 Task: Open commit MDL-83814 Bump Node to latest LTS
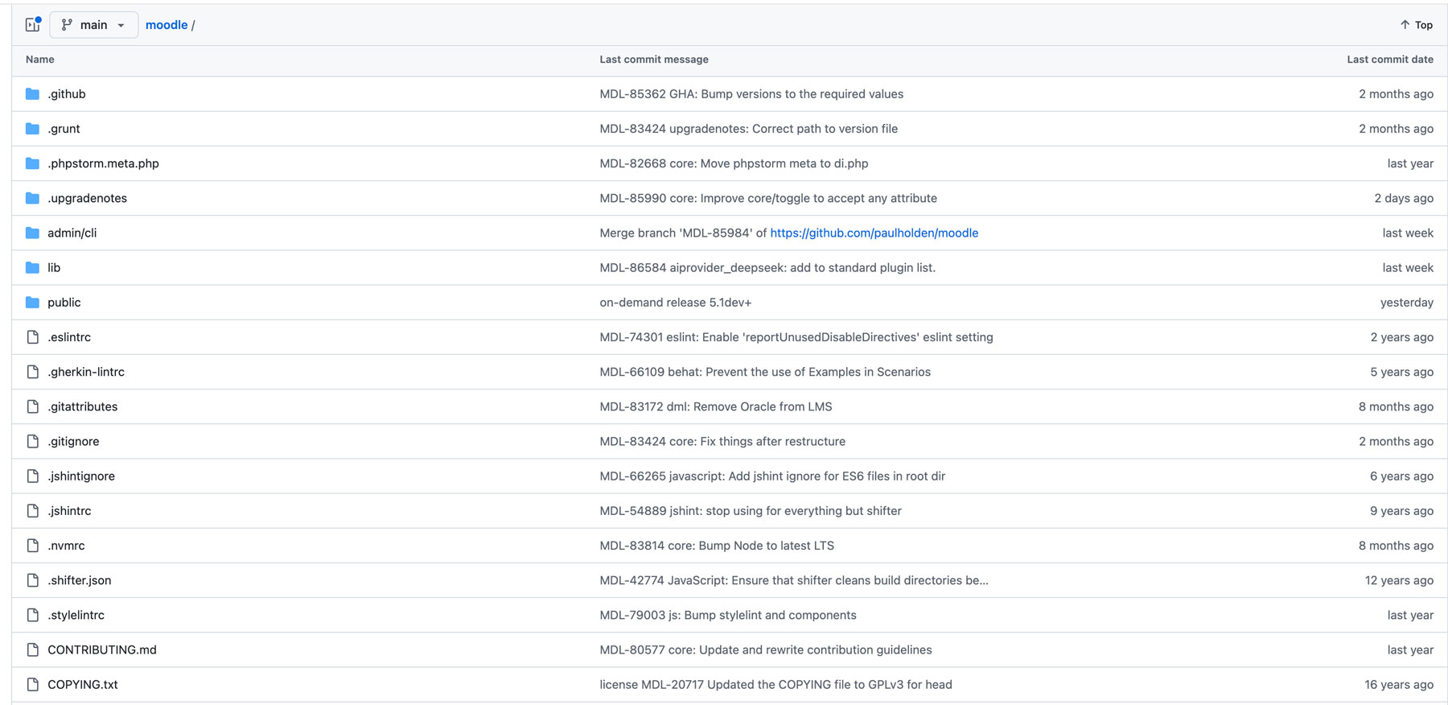(x=717, y=546)
